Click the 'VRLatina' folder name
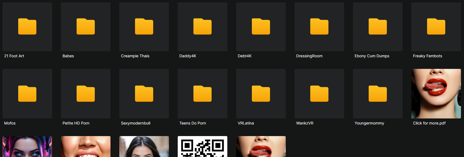The height and width of the screenshot is (157, 464). coord(246,123)
